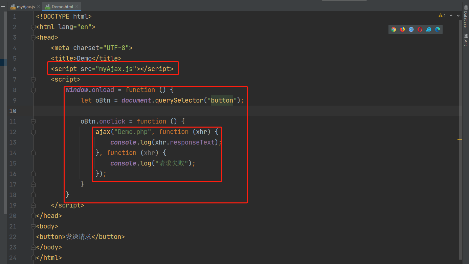Viewport: 469px width, 264px height.
Task: Open page in Firefox browser
Action: coord(402,29)
